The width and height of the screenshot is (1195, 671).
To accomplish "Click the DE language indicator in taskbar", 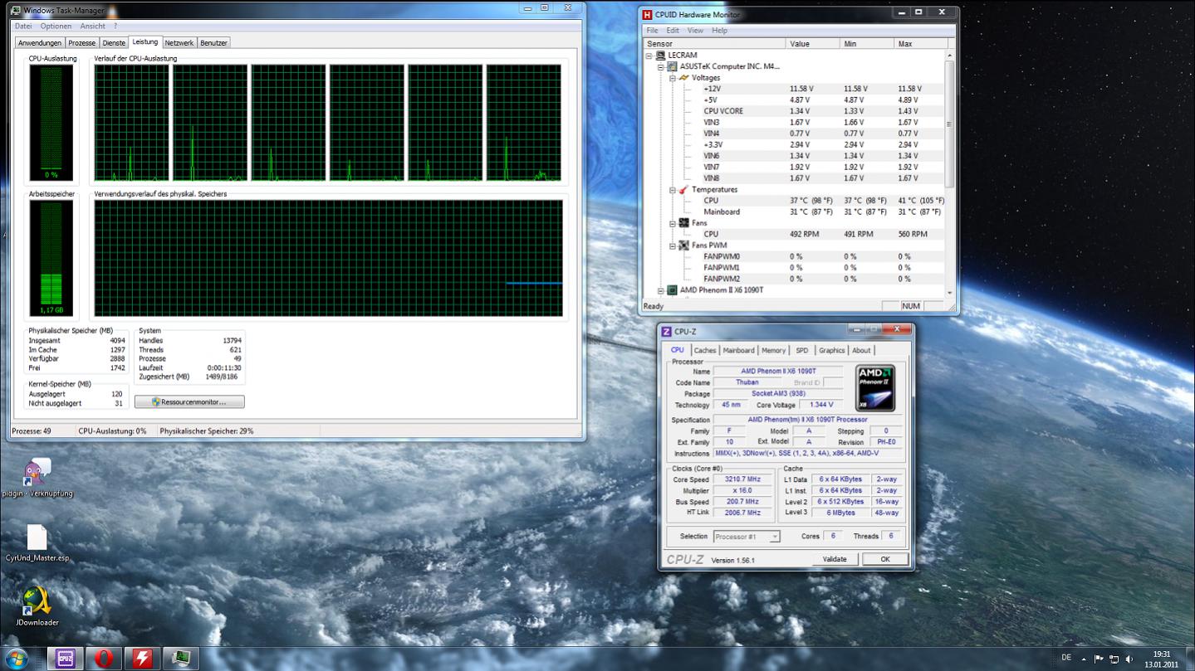I will pos(1066,658).
